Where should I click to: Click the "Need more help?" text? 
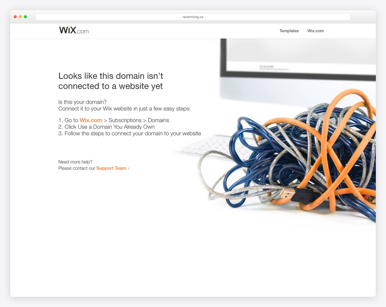coord(75,162)
